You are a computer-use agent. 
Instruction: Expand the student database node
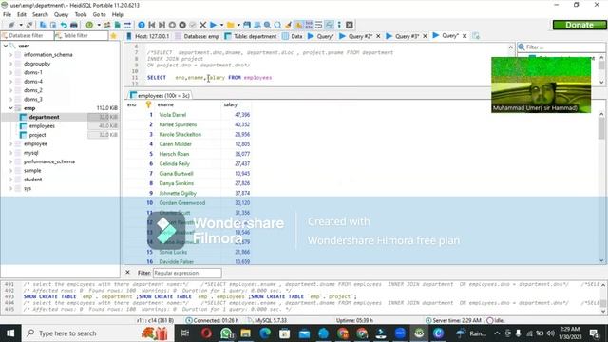(x=10, y=180)
